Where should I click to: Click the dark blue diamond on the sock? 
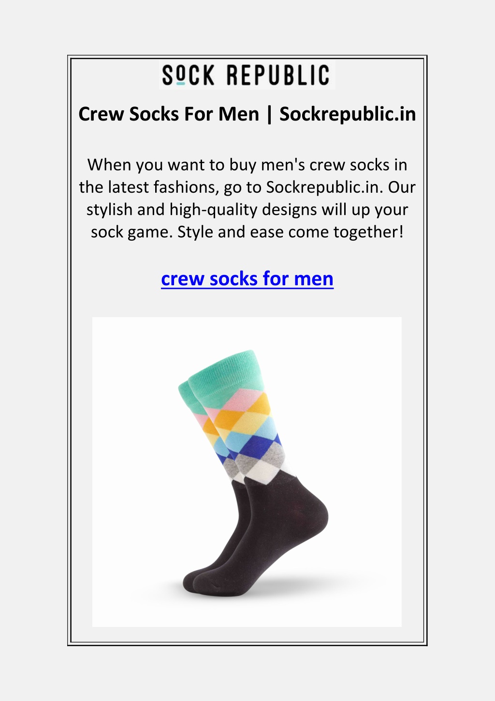tap(256, 448)
